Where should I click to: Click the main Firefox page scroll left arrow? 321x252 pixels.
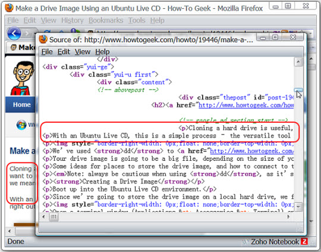tap(10, 231)
